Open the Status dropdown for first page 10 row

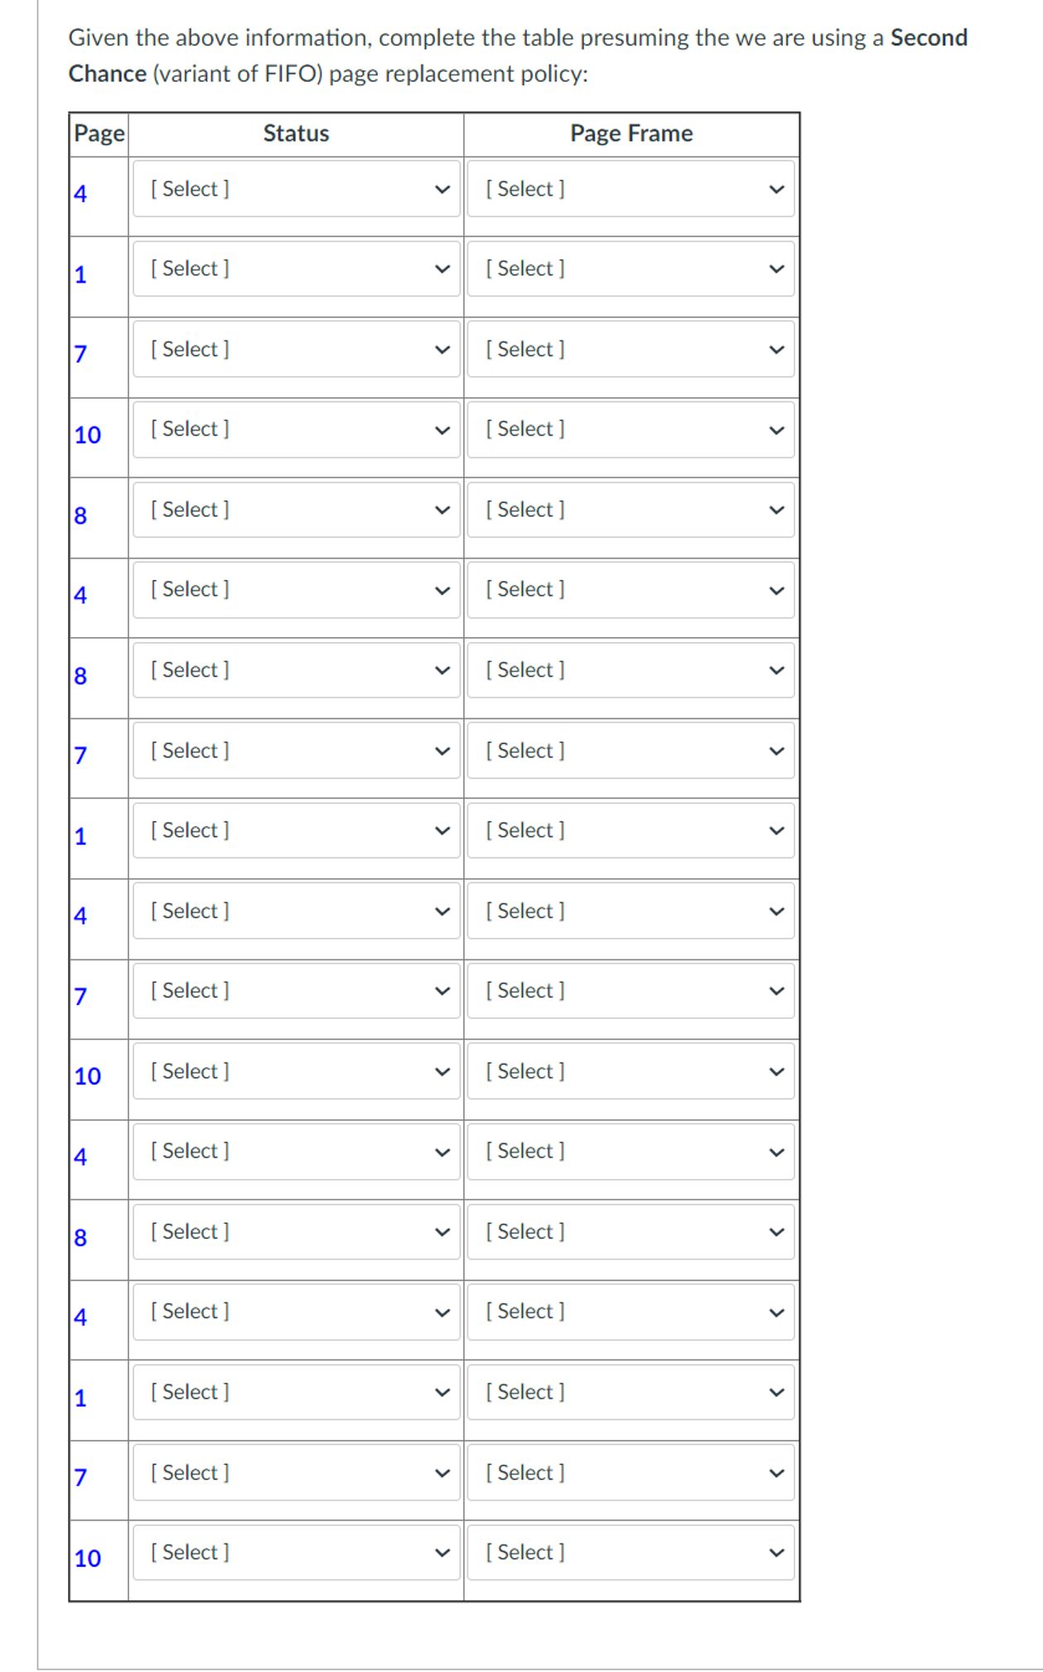coord(296,429)
